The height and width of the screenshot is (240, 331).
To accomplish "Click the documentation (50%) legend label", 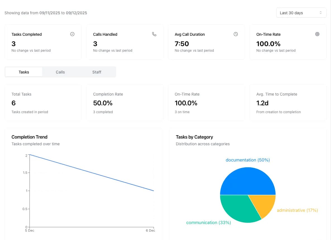I will coord(247,160).
